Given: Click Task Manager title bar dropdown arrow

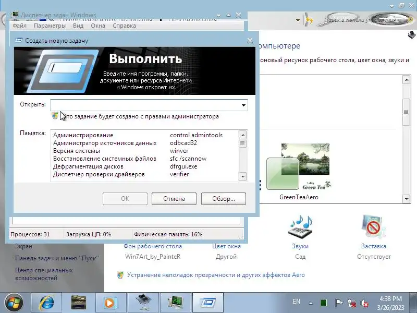Looking at the screenshot, I should click(x=218, y=16).
